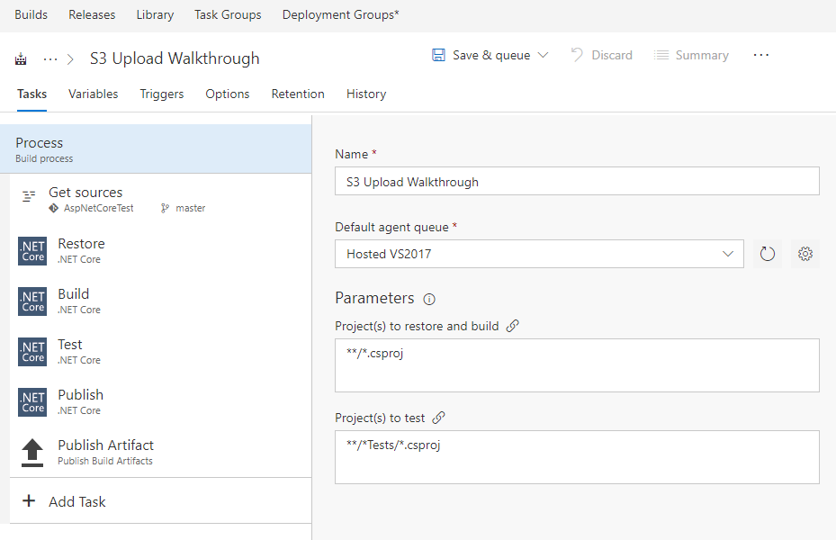
Task: Select the Process build process row
Action: pos(156,148)
